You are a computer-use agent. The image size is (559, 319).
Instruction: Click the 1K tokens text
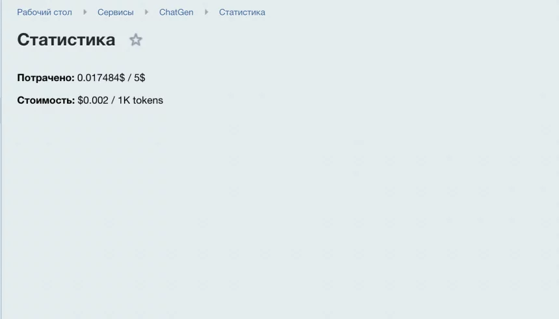(x=140, y=100)
